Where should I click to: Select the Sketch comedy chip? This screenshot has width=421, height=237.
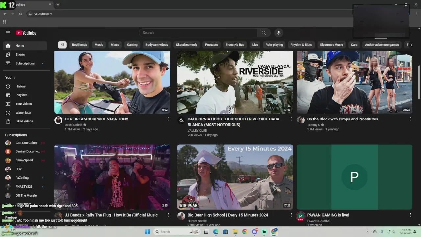(x=186, y=45)
